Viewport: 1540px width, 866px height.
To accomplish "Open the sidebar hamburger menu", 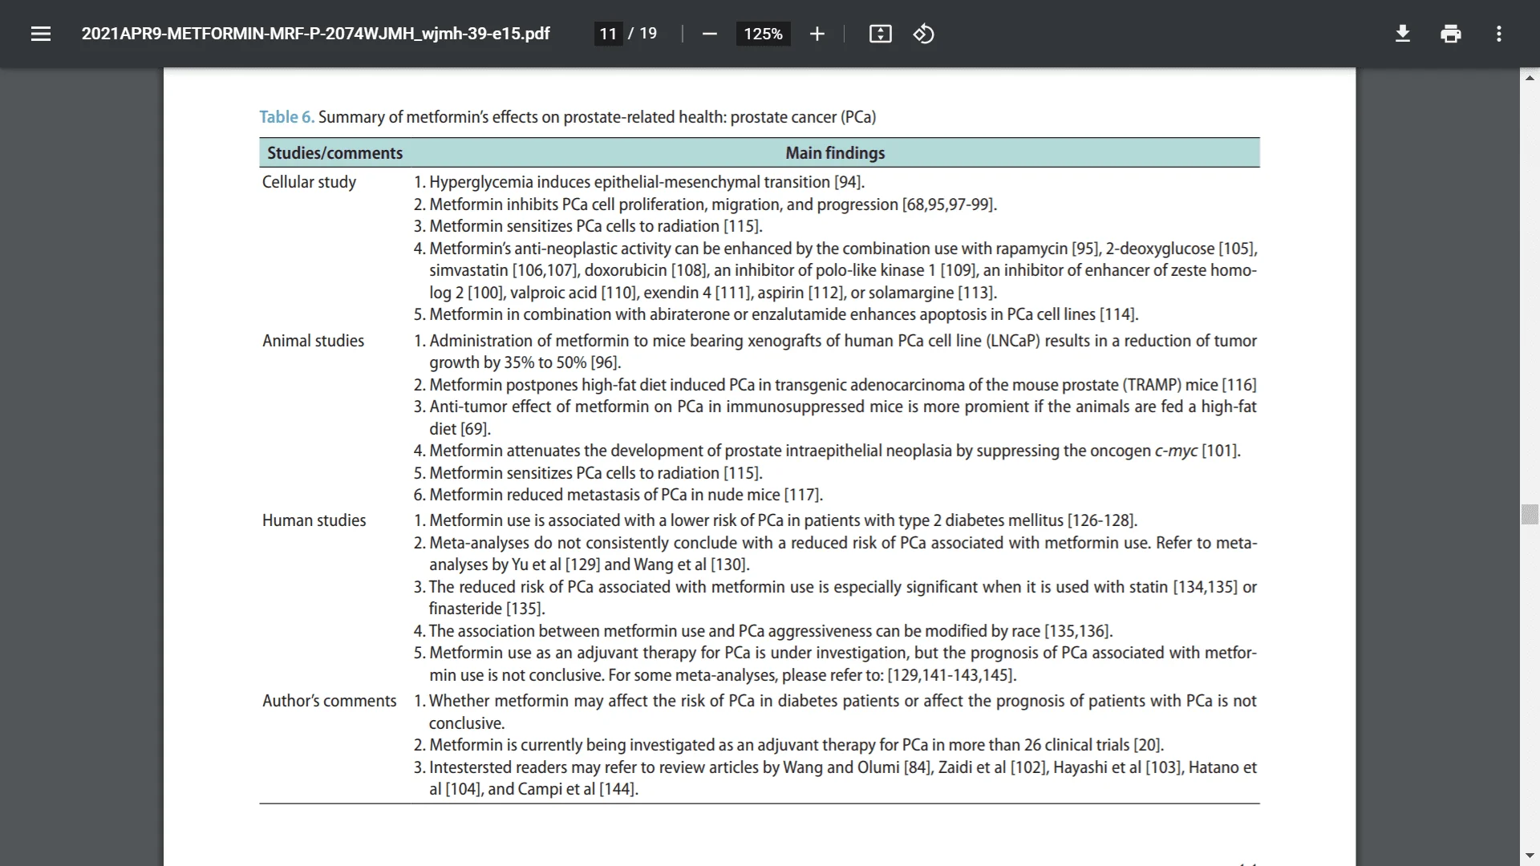I will point(41,34).
